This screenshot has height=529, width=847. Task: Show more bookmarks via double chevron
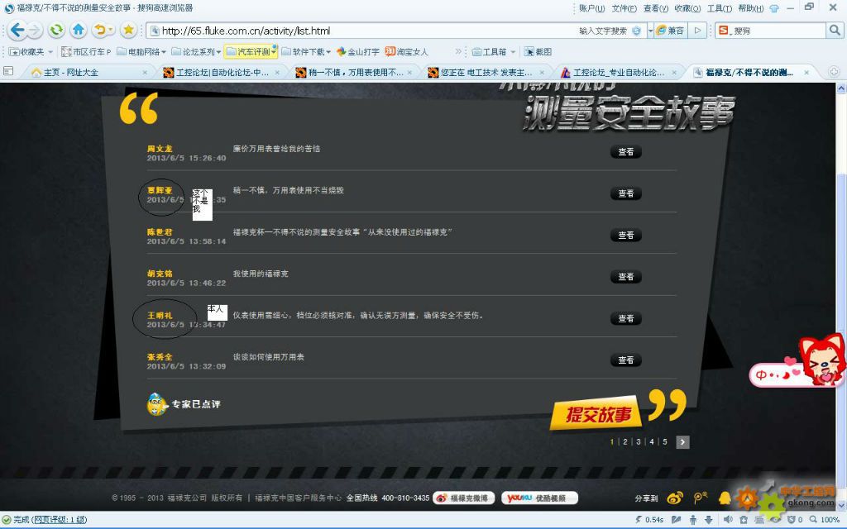(x=458, y=52)
